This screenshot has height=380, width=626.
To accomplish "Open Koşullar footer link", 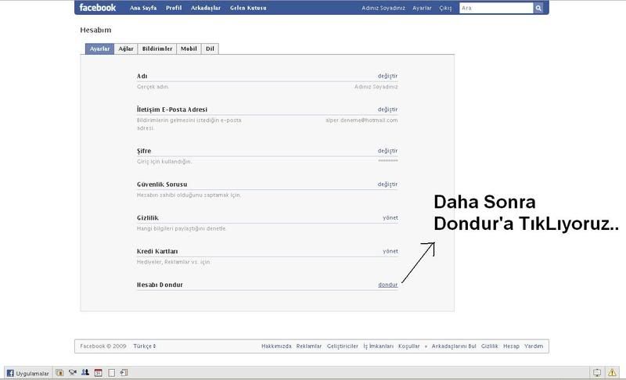I will (x=408, y=346).
